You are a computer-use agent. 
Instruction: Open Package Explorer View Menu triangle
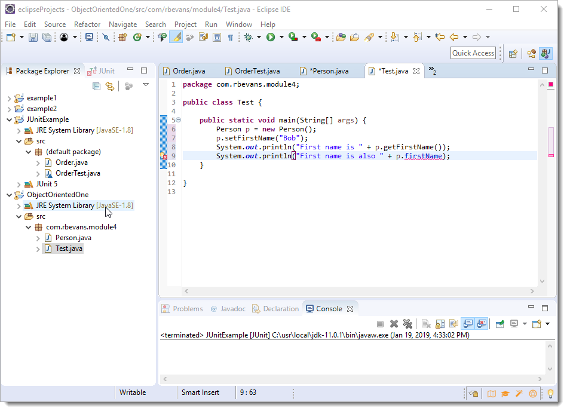[x=146, y=85]
